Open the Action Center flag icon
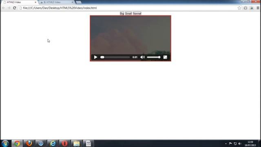The height and width of the screenshot is (147, 261). pos(230,143)
